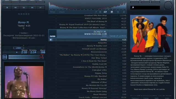Image resolution: width=176 pixels, height=99 pixels.
Task: Select 'Mean Monday' track
Action: tap(88, 94)
